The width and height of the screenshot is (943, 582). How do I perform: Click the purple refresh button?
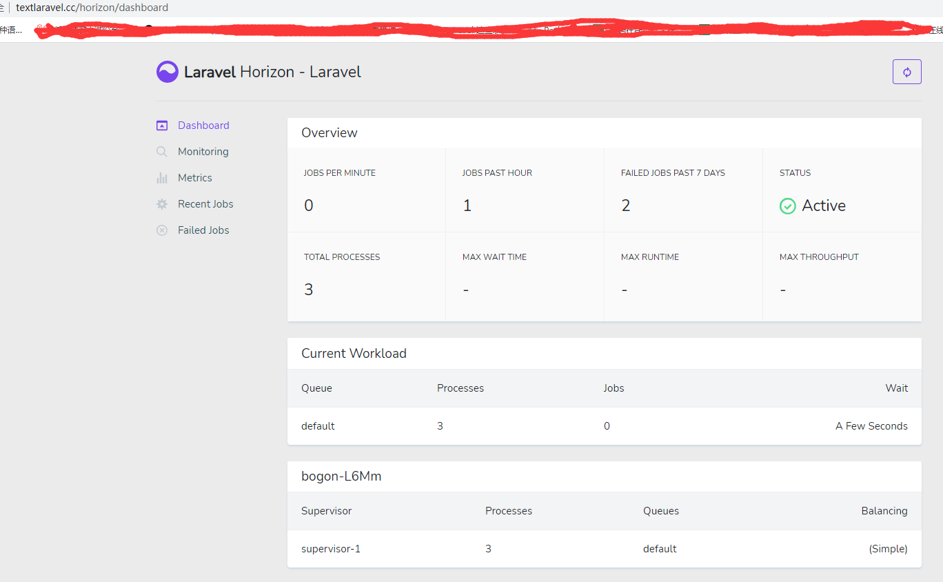[x=906, y=72]
